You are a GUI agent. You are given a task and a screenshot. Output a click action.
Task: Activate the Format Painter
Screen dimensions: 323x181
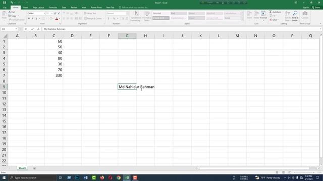tap(17, 20)
